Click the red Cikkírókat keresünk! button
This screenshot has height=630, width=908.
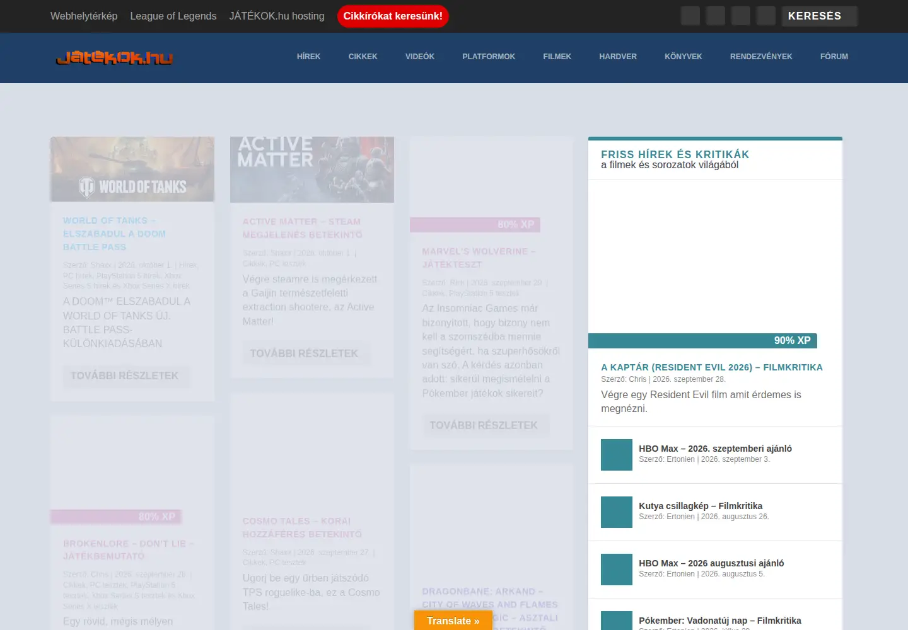393,16
